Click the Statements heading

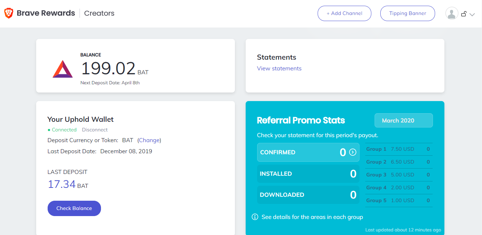click(276, 57)
